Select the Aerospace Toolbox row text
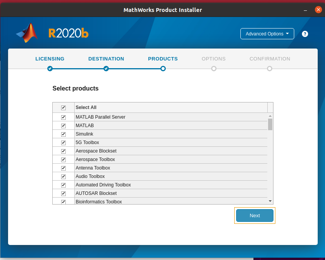Viewport: 325px width, 260px height. pos(95,159)
